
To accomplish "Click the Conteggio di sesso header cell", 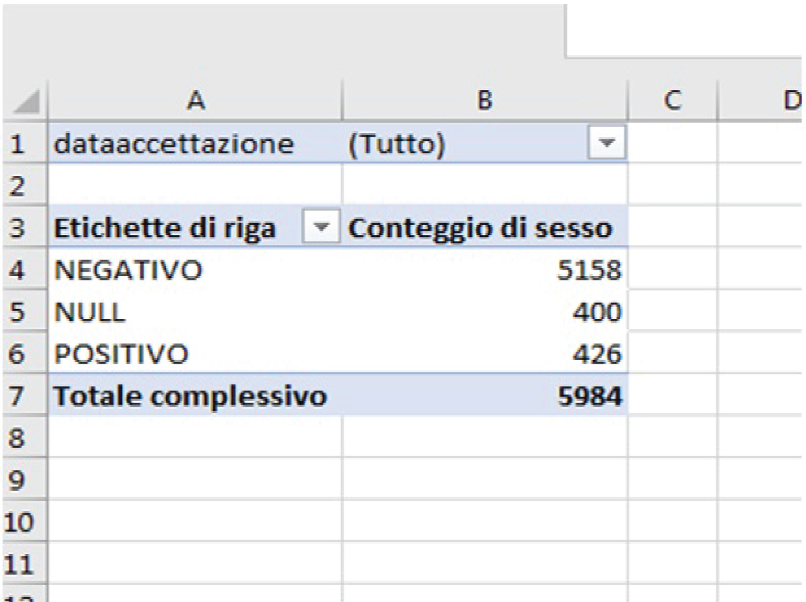I will click(x=480, y=228).
